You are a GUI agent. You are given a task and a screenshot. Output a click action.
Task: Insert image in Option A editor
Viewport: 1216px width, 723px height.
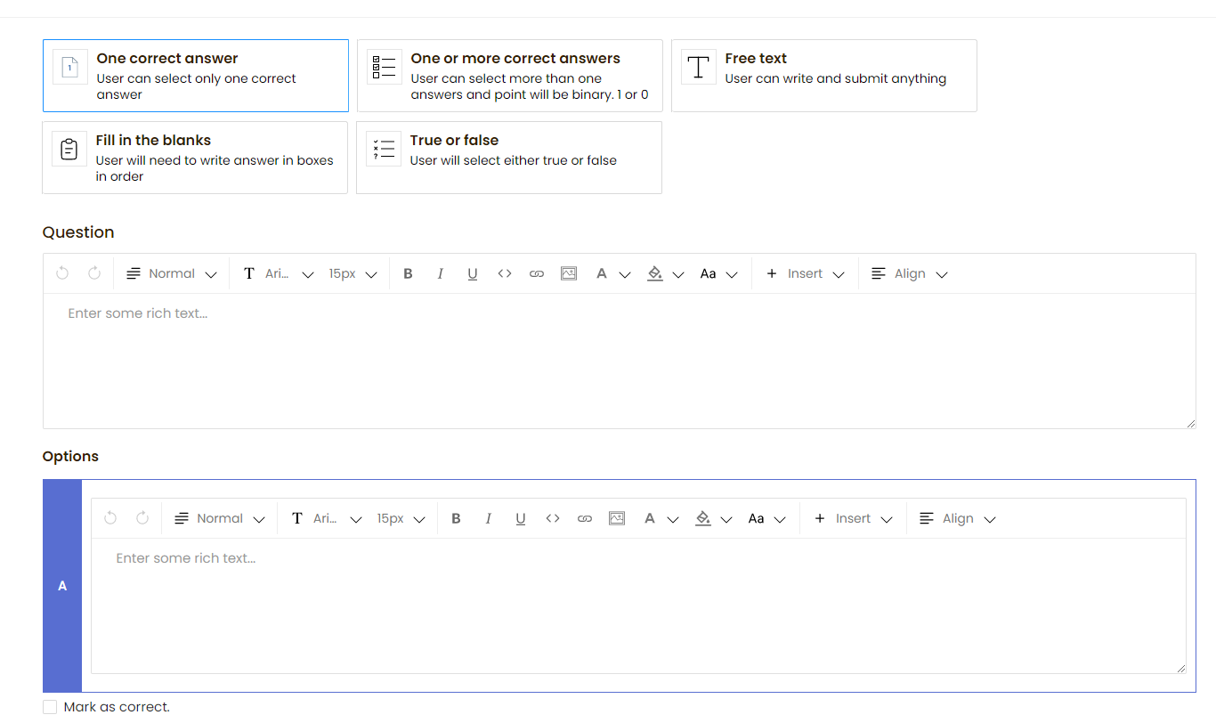[x=617, y=519]
